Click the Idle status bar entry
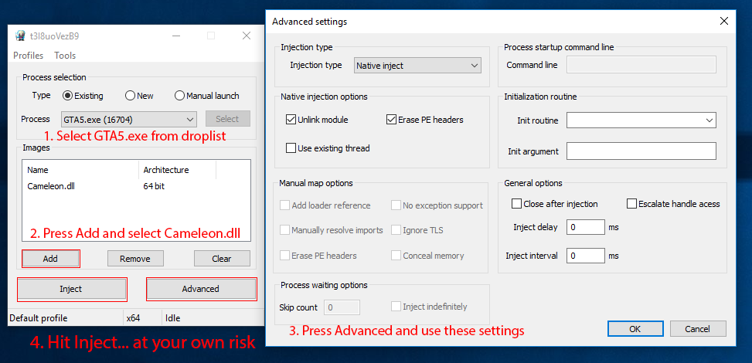This screenshot has width=752, height=363. [172, 318]
